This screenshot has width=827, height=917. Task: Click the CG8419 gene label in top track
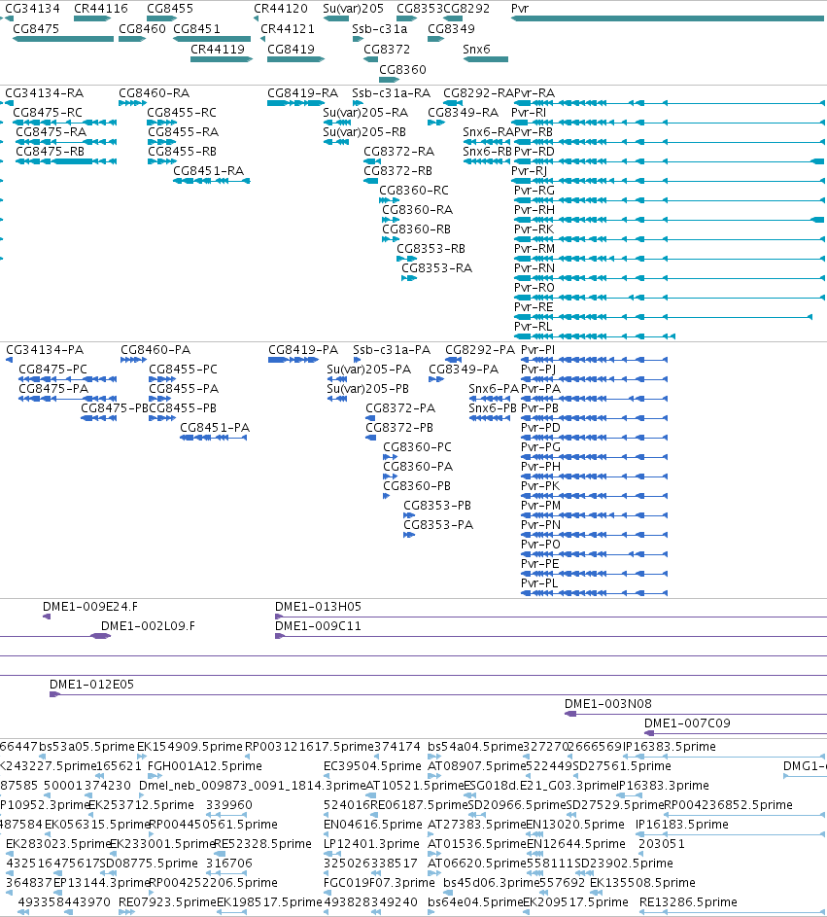291,50
